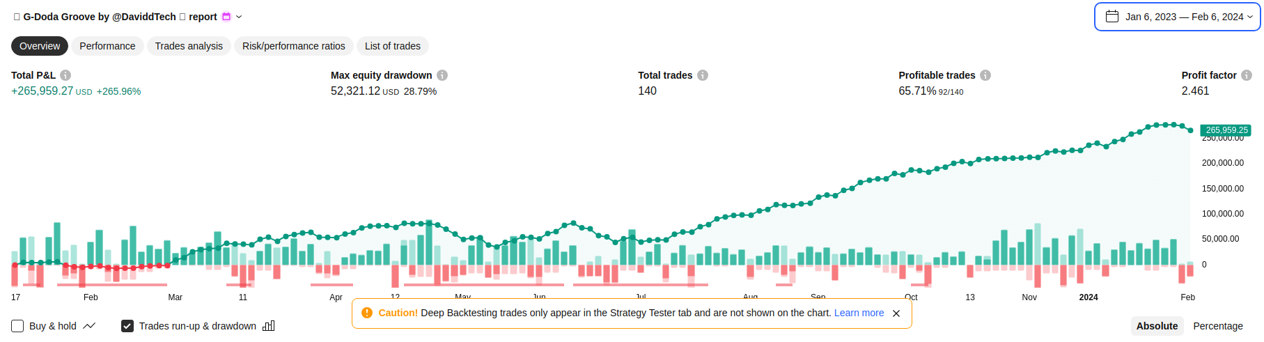Click the Profit factor info icon
The image size is (1264, 342).
pyautogui.click(x=1247, y=75)
